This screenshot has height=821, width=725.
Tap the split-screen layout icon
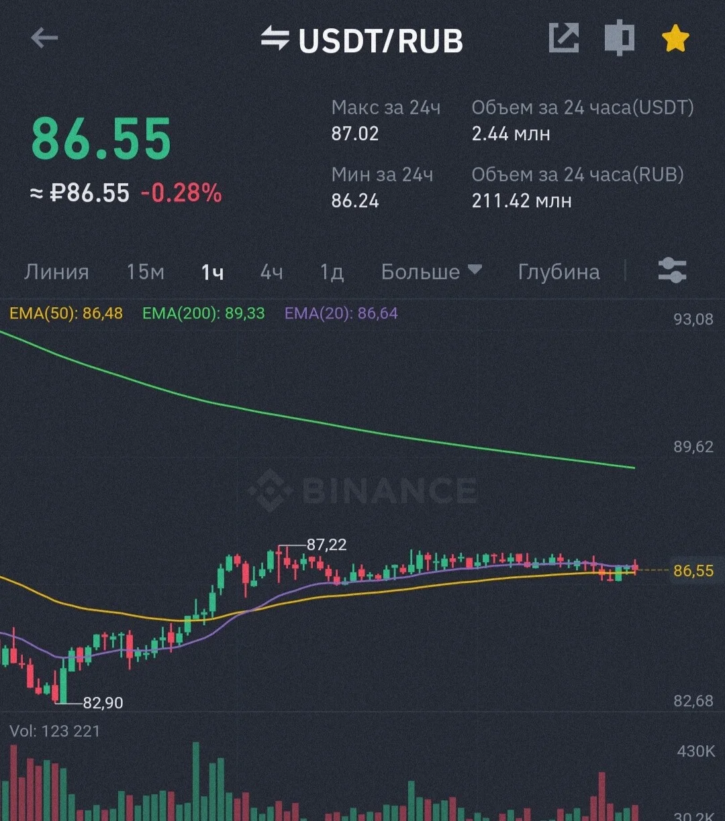(x=619, y=39)
